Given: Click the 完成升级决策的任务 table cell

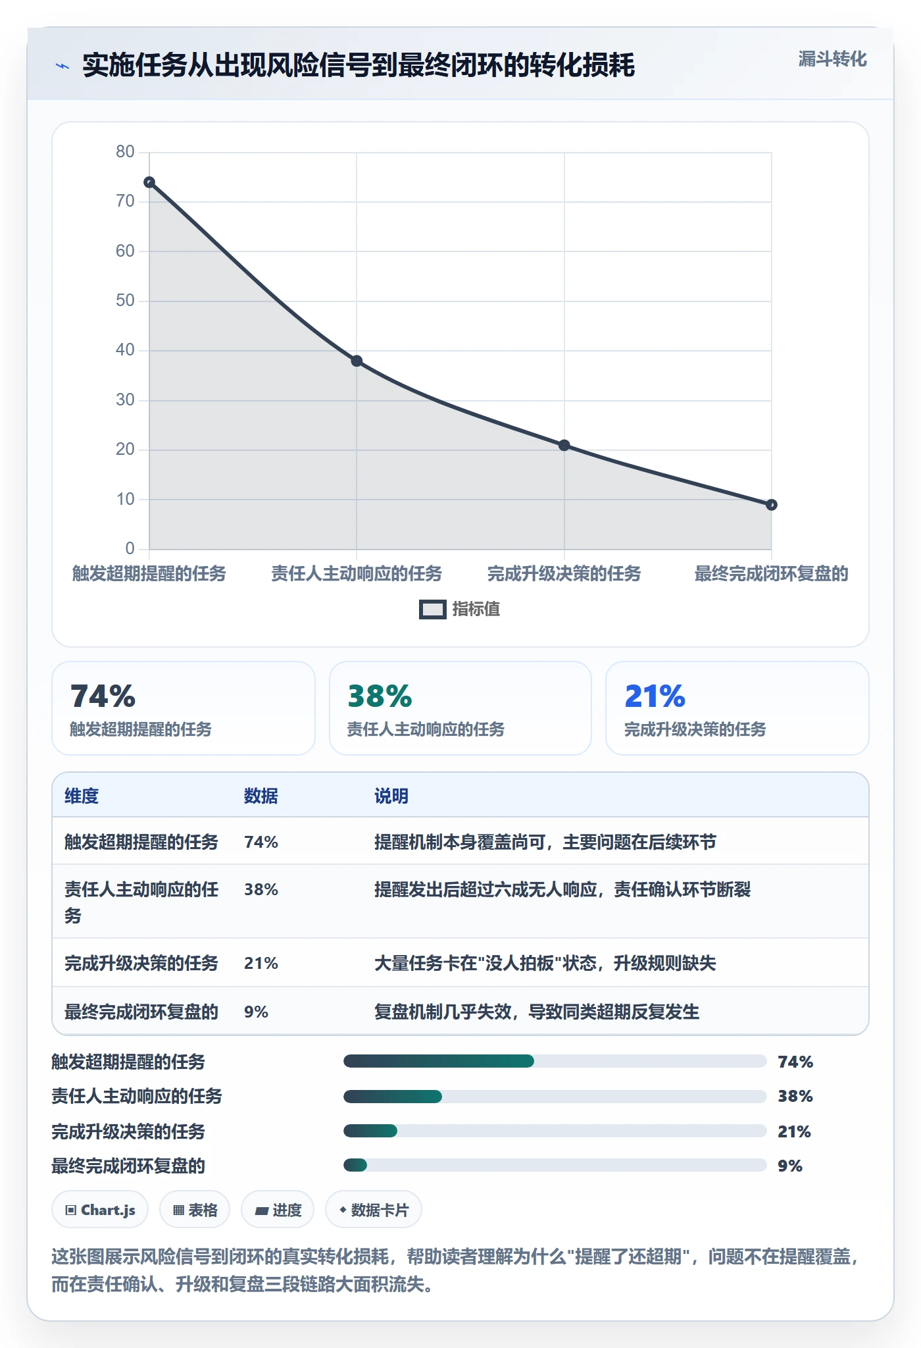Looking at the screenshot, I should coord(141,964).
